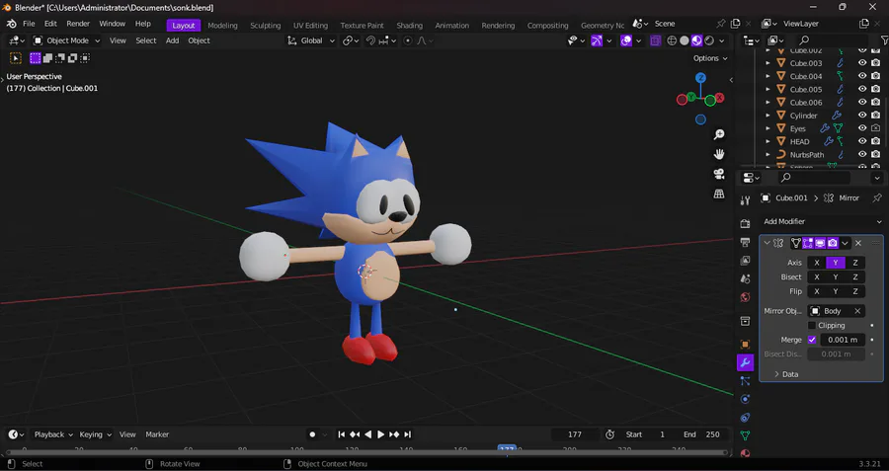
Task: Toggle camera view icon in viewport
Action: [x=719, y=174]
